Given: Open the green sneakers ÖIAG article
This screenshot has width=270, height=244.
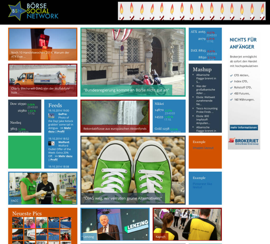Looking at the screenshot, I should point(133,170).
